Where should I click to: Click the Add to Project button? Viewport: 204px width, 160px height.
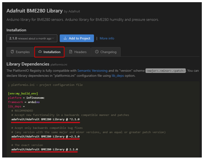coord(77,38)
